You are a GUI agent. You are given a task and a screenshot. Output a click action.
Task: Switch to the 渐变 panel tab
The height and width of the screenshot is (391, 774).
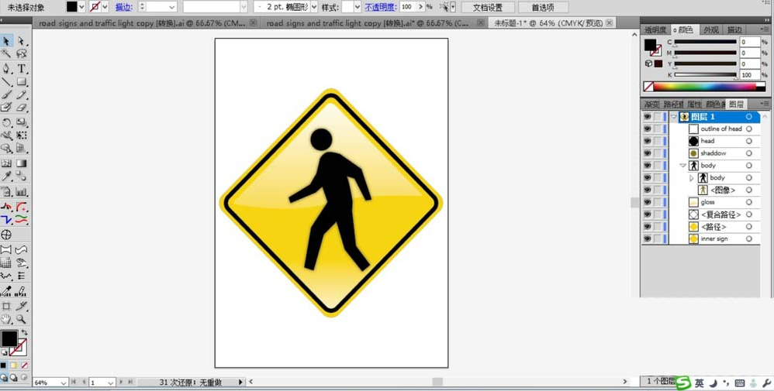651,104
